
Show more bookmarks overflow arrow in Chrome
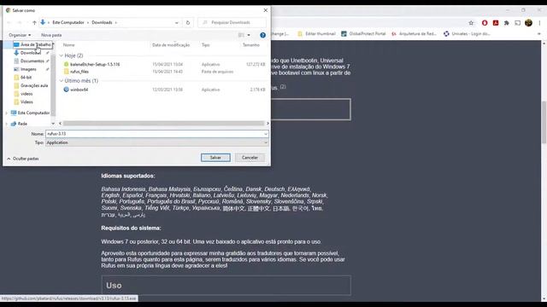539,34
